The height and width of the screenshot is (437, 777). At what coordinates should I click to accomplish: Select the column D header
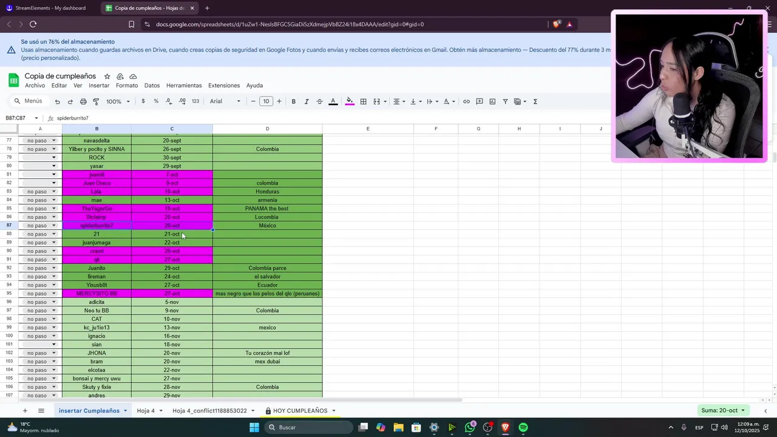[267, 129]
